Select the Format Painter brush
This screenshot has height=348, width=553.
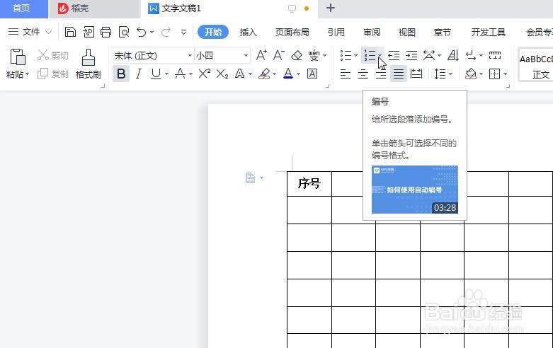pyautogui.click(x=89, y=64)
